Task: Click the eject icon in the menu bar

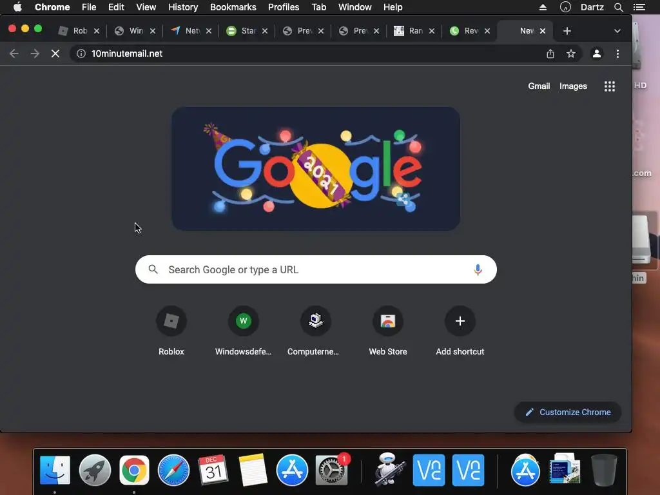Action: coord(543,7)
